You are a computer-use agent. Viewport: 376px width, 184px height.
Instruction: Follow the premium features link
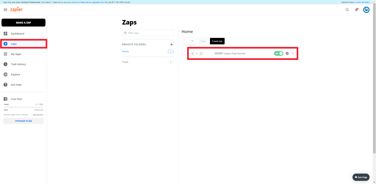point(80,2)
